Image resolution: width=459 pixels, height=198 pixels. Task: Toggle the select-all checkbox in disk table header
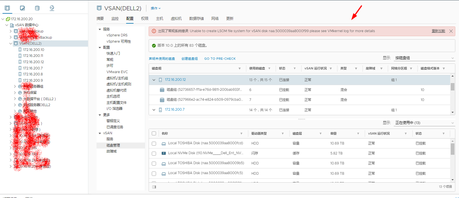[154, 134]
